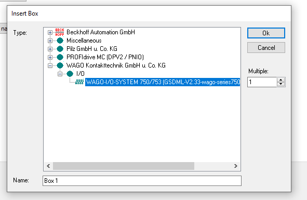Select PROFIdrive MC (DPV2 / PNIO) entry

click(x=105, y=57)
